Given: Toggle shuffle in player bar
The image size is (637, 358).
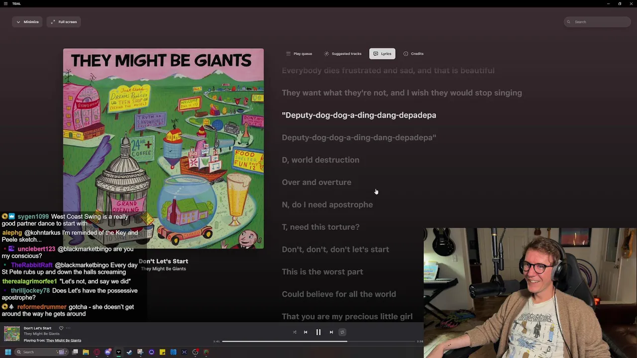Looking at the screenshot, I should [x=295, y=332].
